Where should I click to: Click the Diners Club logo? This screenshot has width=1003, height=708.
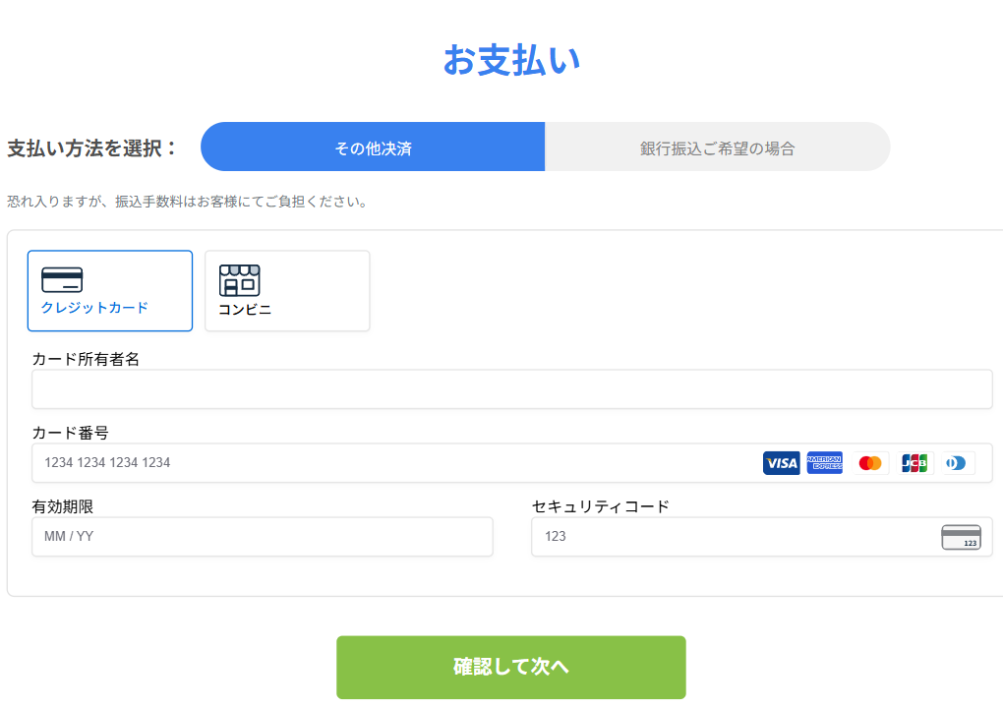[957, 463]
